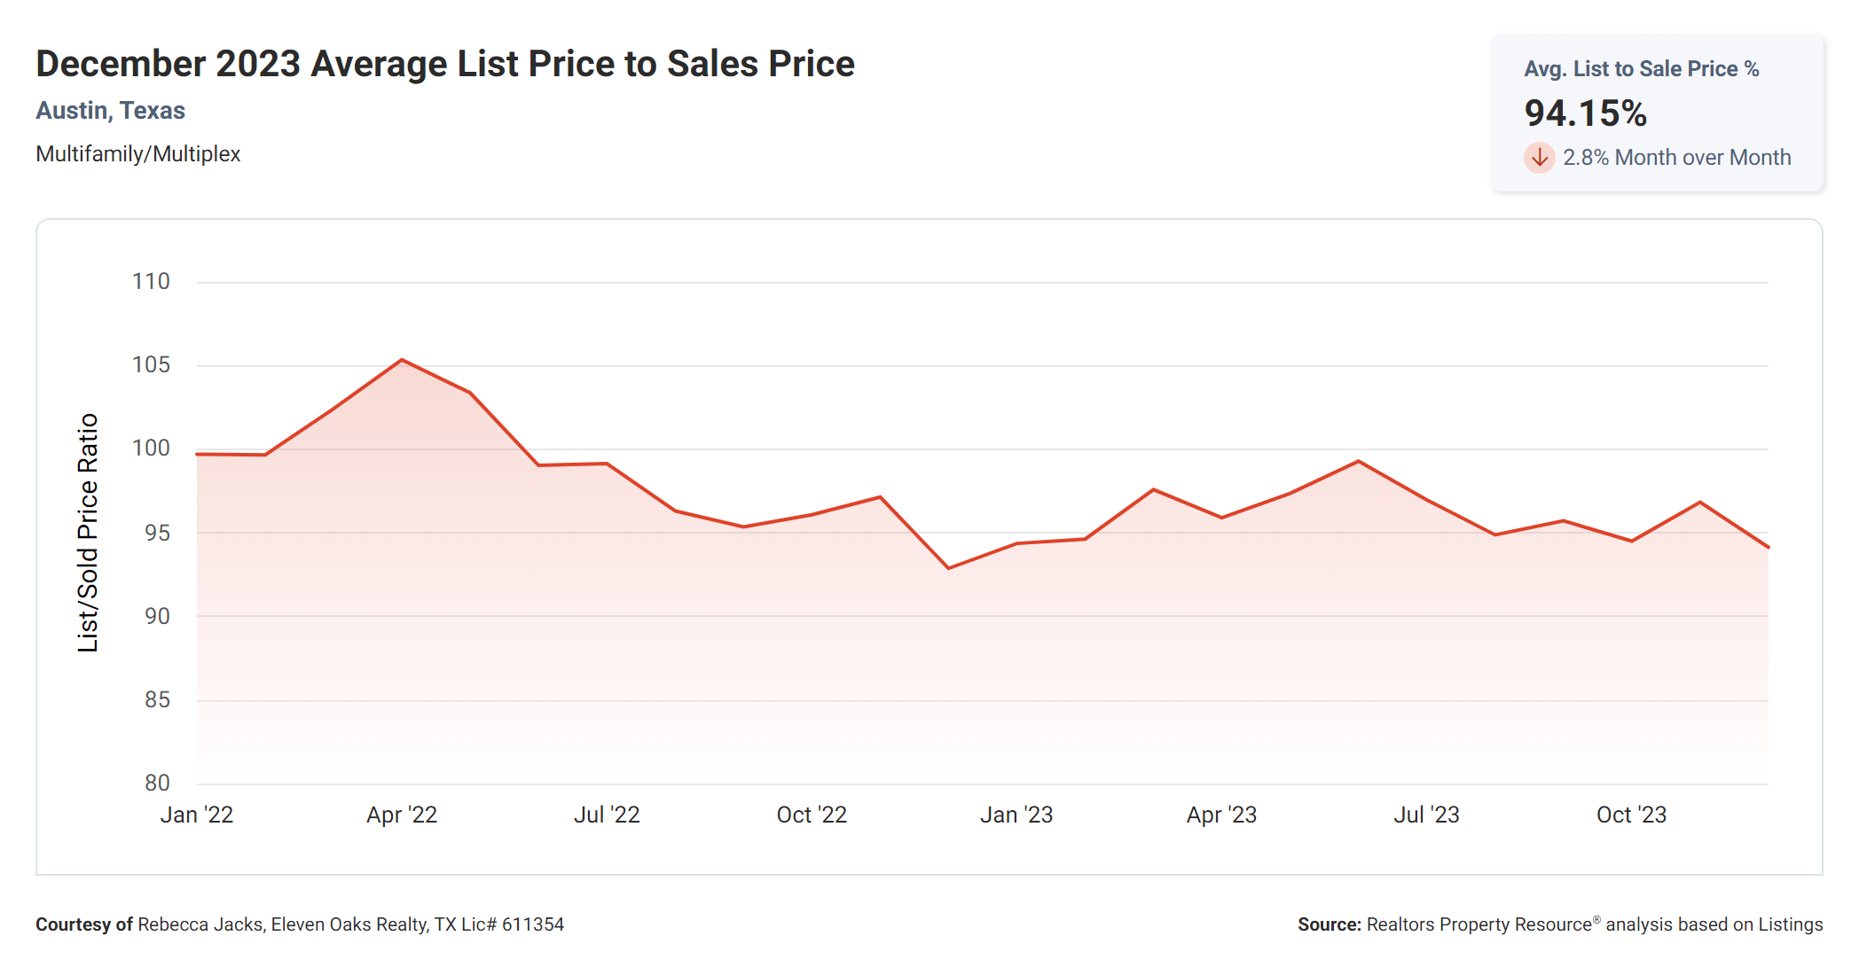
Task: Select the Jan '23 x-axis label
Action: coord(1016,815)
